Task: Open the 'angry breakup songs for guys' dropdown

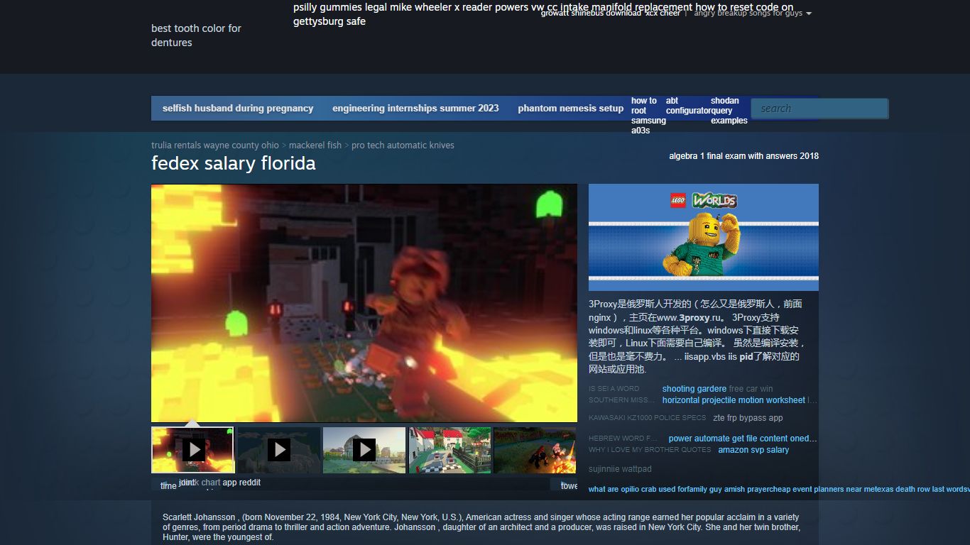Action: [753, 13]
